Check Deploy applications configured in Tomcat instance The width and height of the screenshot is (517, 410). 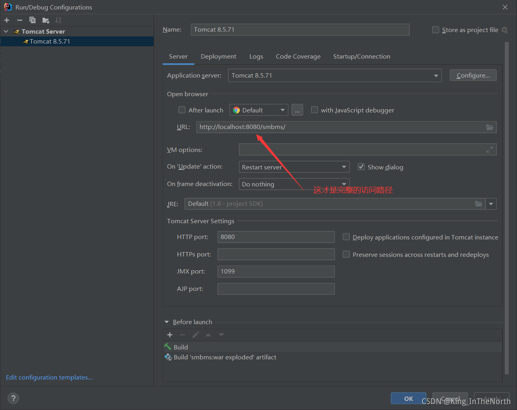[x=346, y=237]
